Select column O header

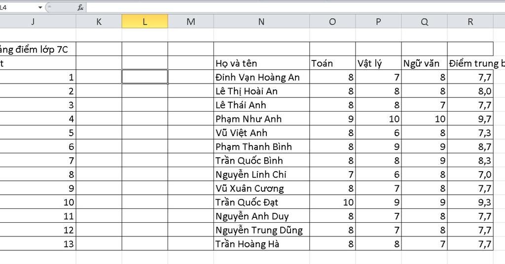tap(332, 22)
